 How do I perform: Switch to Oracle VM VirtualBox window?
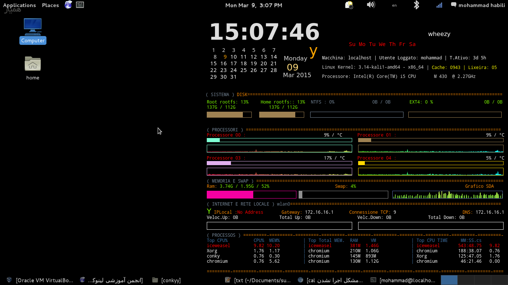(40, 280)
